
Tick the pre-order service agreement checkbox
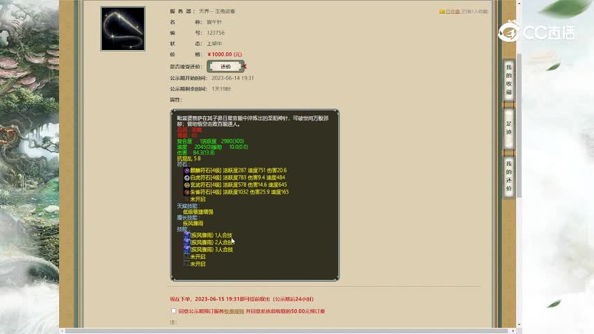173,311
